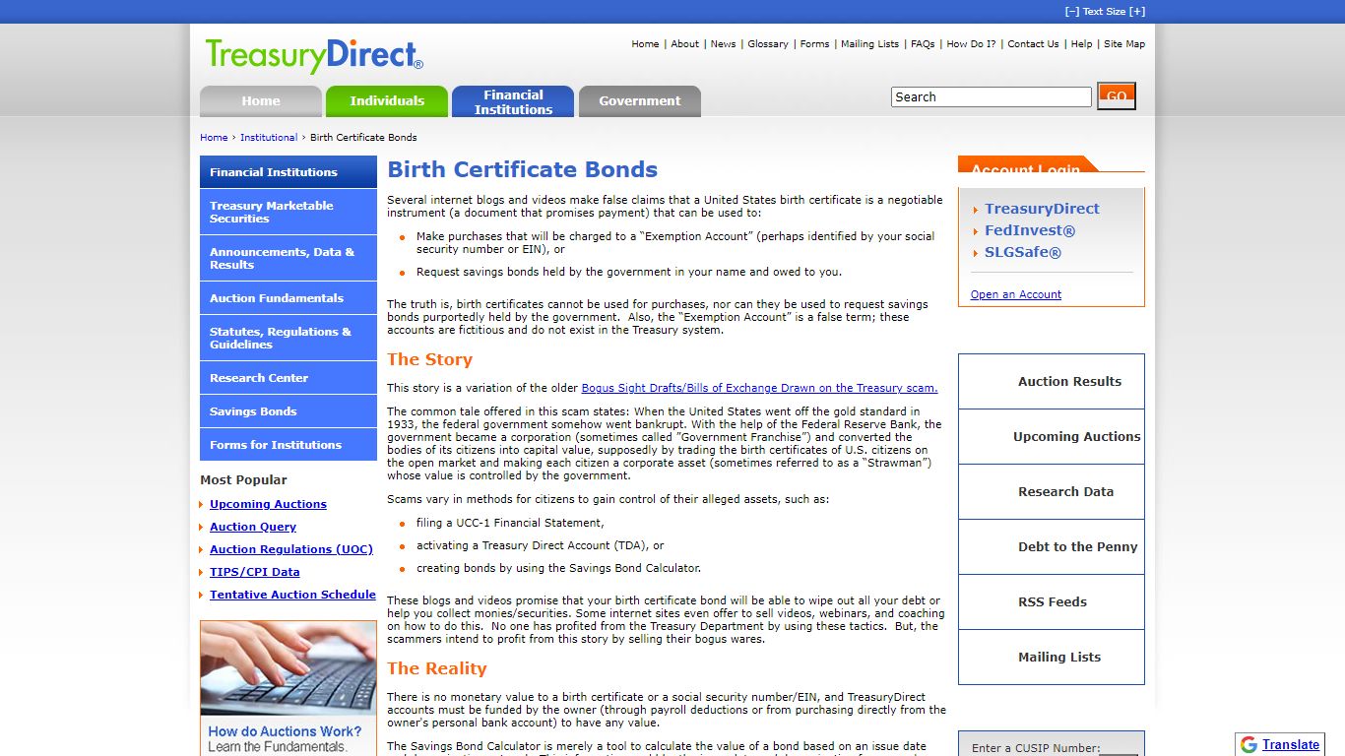This screenshot has height=756, width=1345.
Task: Select Financial Institutions sidebar header
Action: pos(288,171)
